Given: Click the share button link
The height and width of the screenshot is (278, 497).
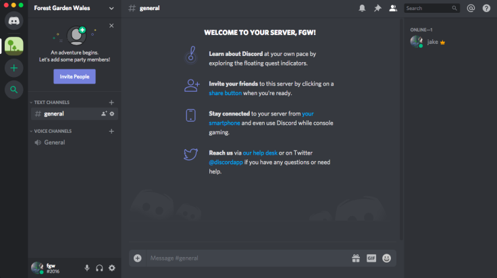Looking at the screenshot, I should pyautogui.click(x=225, y=93).
